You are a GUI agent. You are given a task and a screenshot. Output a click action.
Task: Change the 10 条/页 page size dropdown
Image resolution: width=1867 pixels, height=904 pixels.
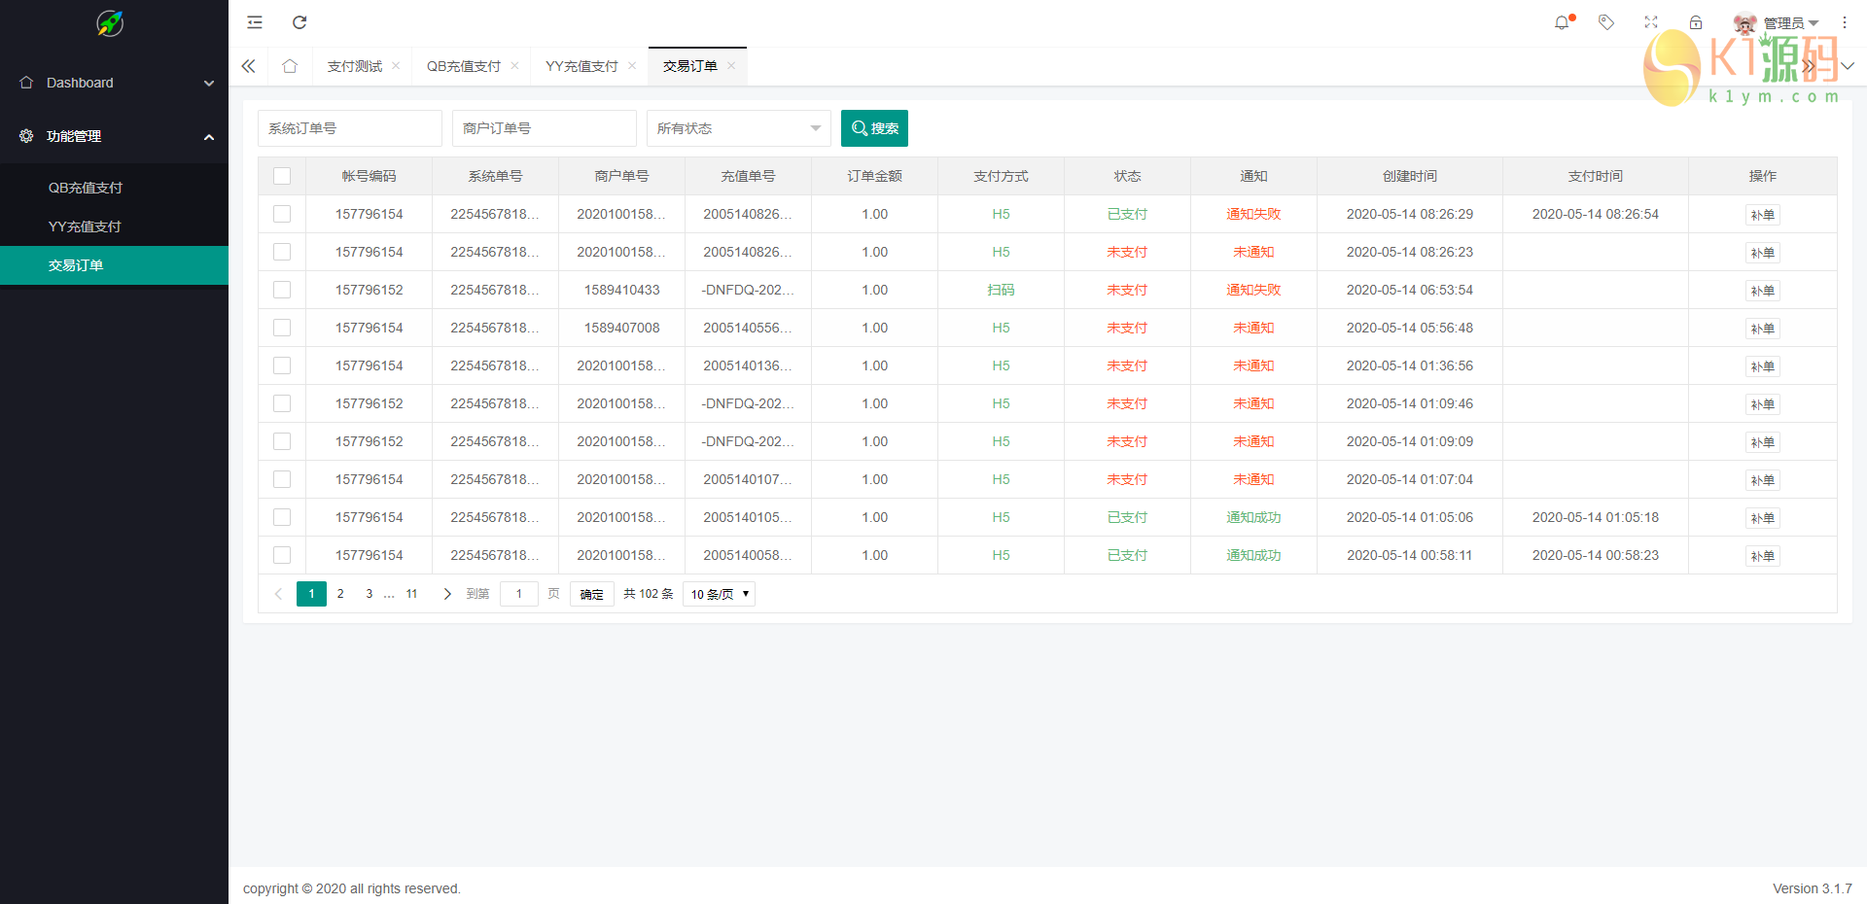coord(720,594)
